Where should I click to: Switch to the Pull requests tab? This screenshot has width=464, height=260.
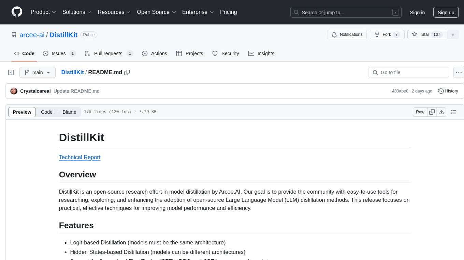coord(108,53)
